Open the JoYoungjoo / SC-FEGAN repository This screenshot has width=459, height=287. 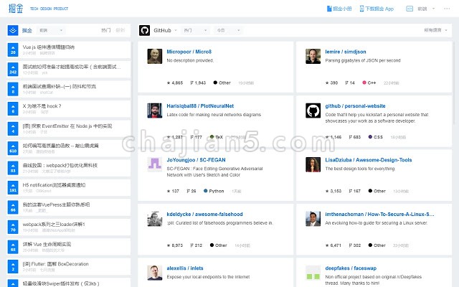tap(196, 160)
